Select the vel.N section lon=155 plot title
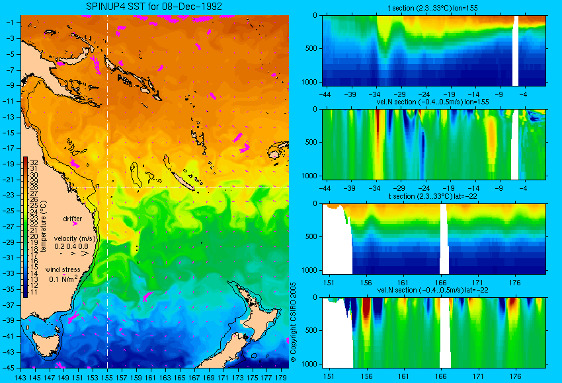The height and width of the screenshot is (383, 562). (432, 102)
